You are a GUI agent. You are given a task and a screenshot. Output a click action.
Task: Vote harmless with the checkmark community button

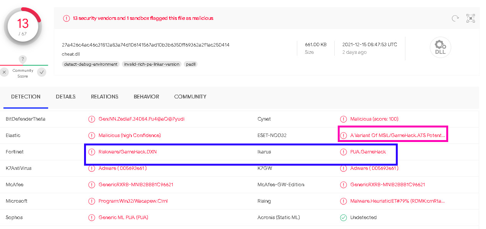tap(42, 72)
